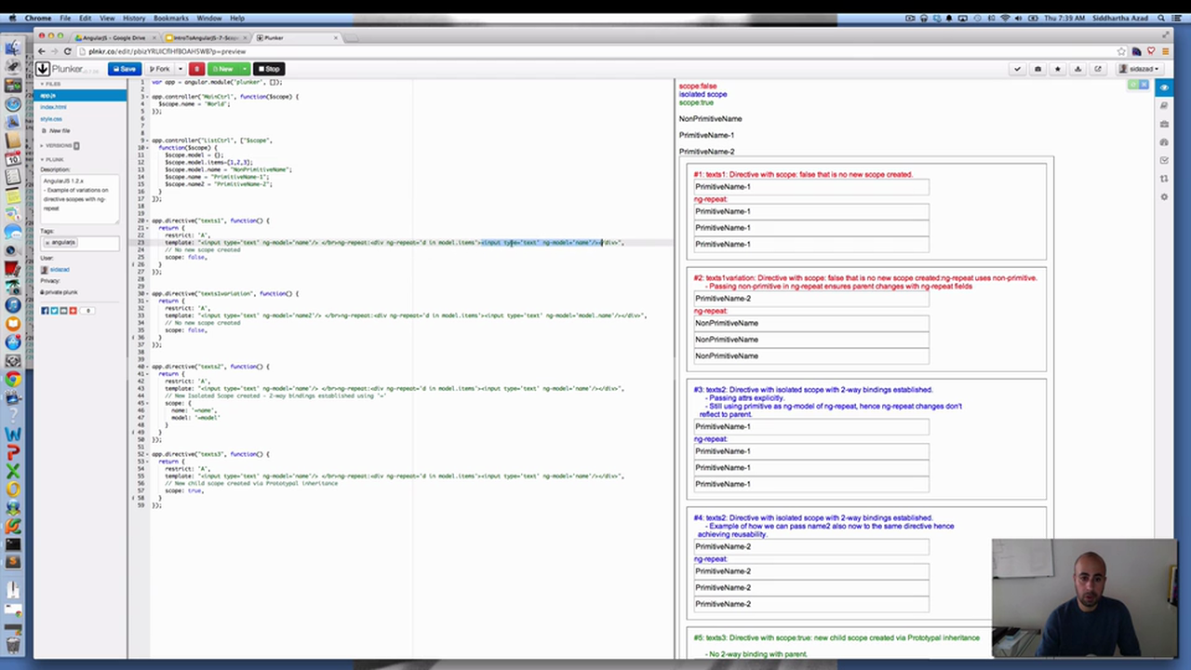Click the gear settings icon in right sidebar
Viewport: 1191px width, 670px height.
(1164, 196)
